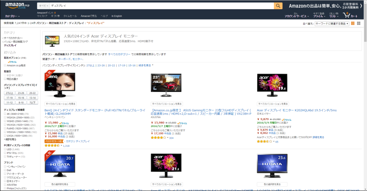Viewport: 367px width, 191px height.
Task: Open the BenQ monitor product thumbnail
Action: tap(60, 85)
